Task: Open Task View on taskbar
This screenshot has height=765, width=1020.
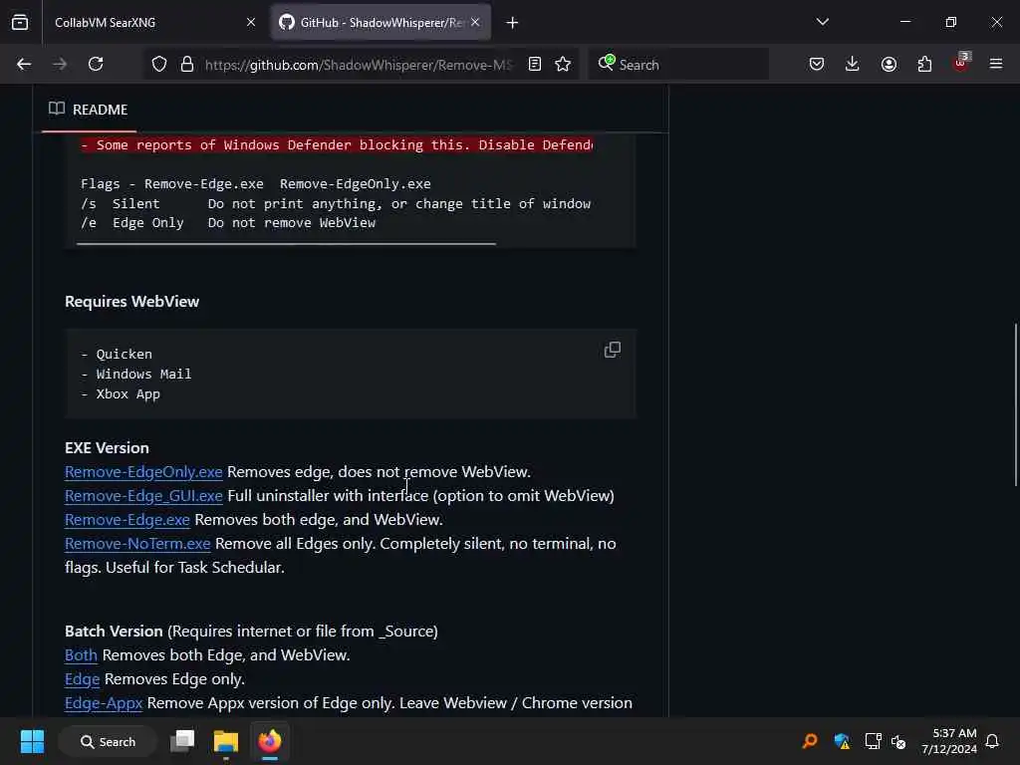Action: pyautogui.click(x=183, y=741)
